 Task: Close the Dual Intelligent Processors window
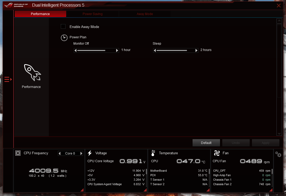[x=279, y=6]
